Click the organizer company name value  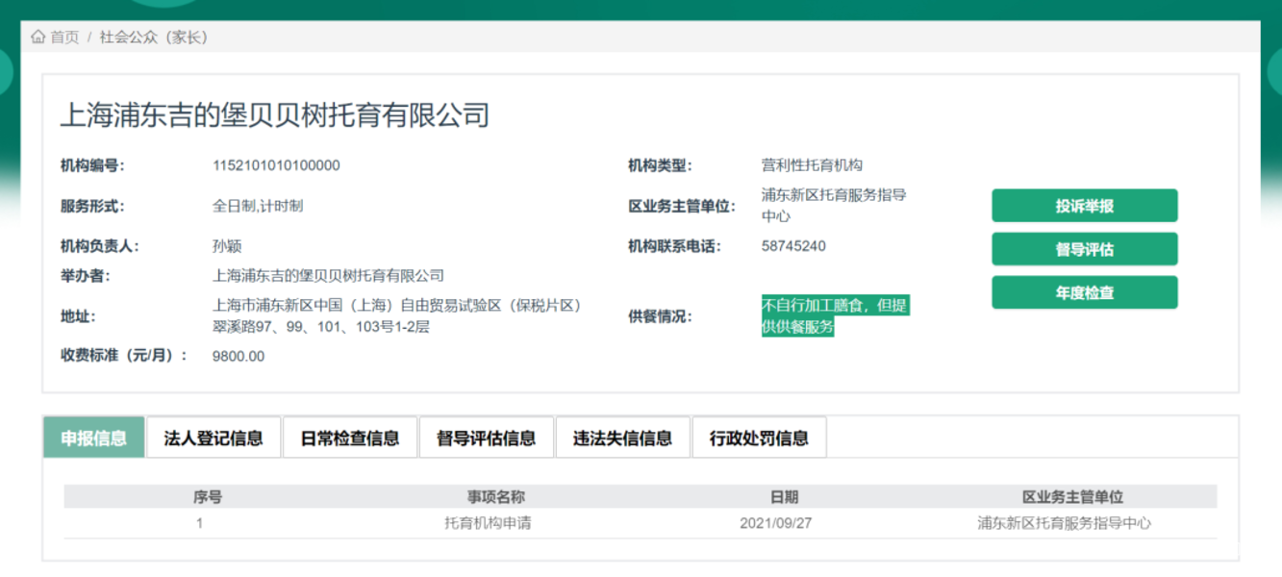pyautogui.click(x=328, y=276)
